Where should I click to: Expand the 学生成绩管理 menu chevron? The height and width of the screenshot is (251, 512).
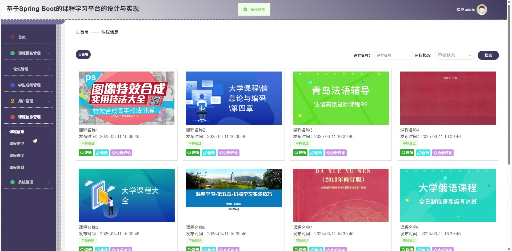[49, 85]
